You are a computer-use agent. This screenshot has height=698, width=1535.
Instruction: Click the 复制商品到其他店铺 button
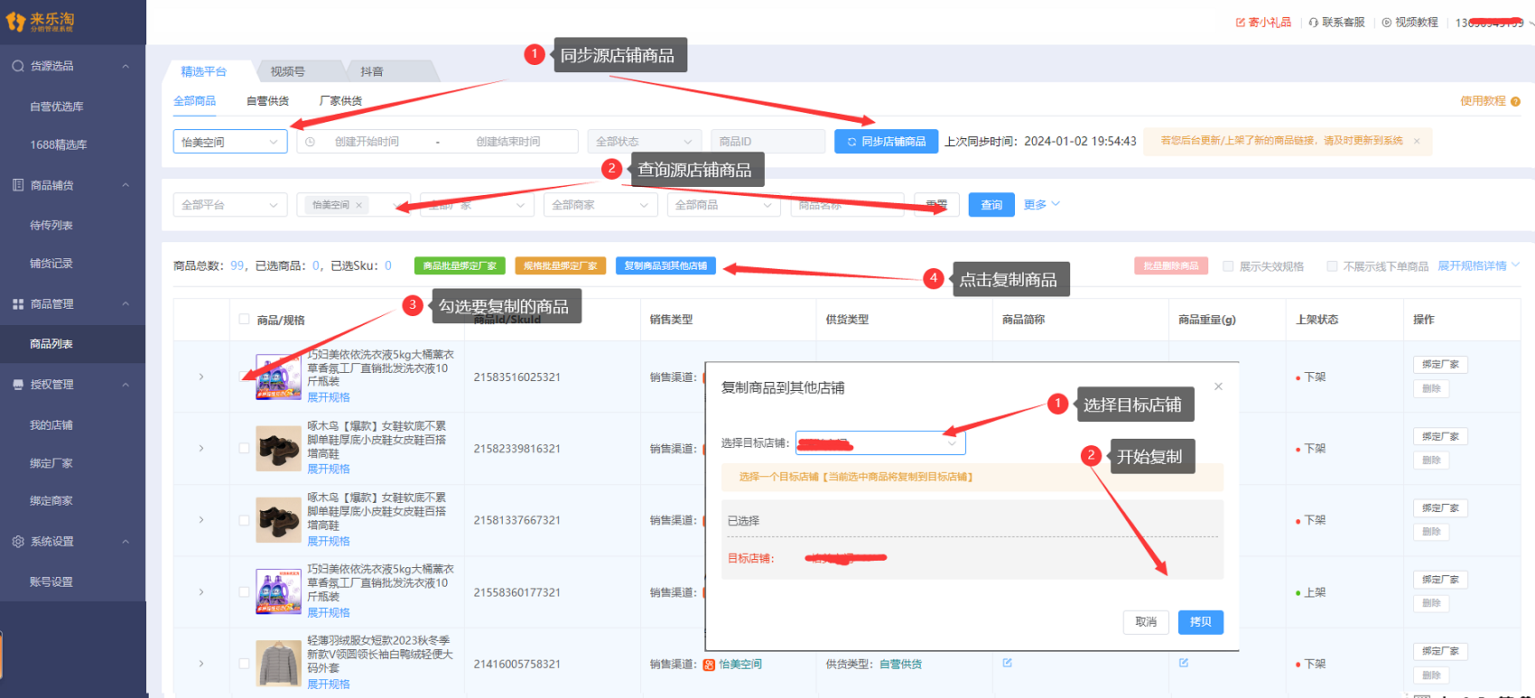[666, 265]
